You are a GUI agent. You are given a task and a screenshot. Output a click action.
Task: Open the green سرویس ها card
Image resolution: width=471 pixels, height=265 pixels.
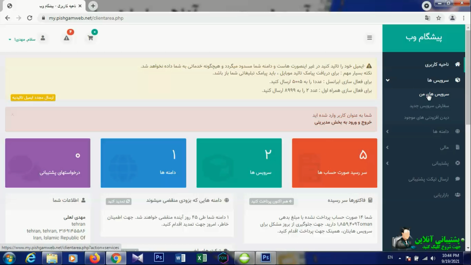point(239,163)
